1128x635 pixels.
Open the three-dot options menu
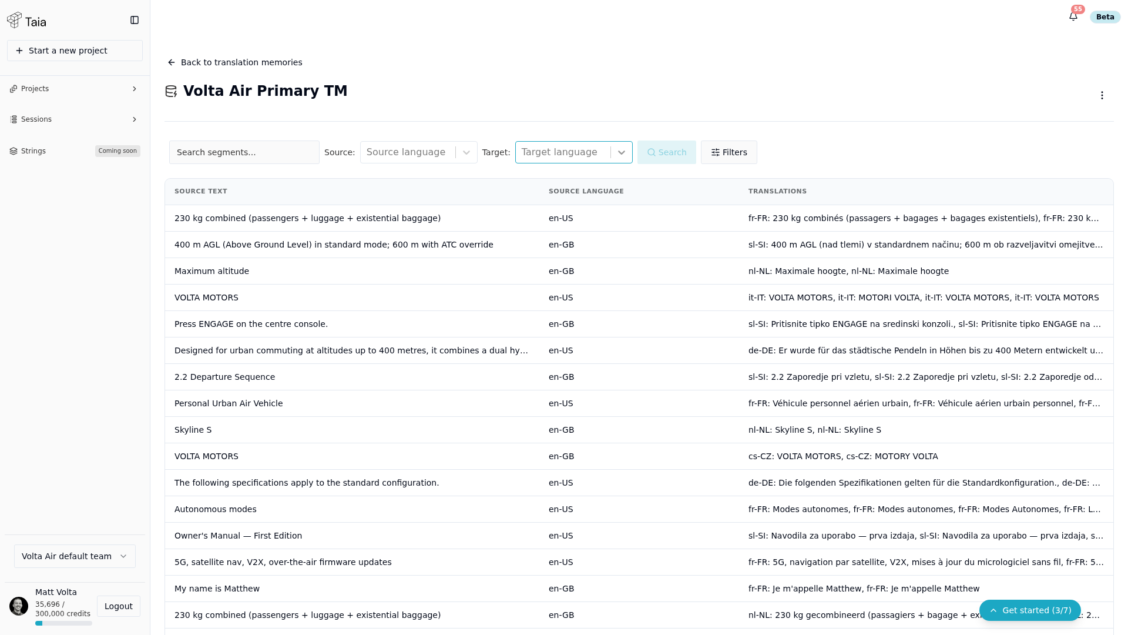pos(1102,95)
